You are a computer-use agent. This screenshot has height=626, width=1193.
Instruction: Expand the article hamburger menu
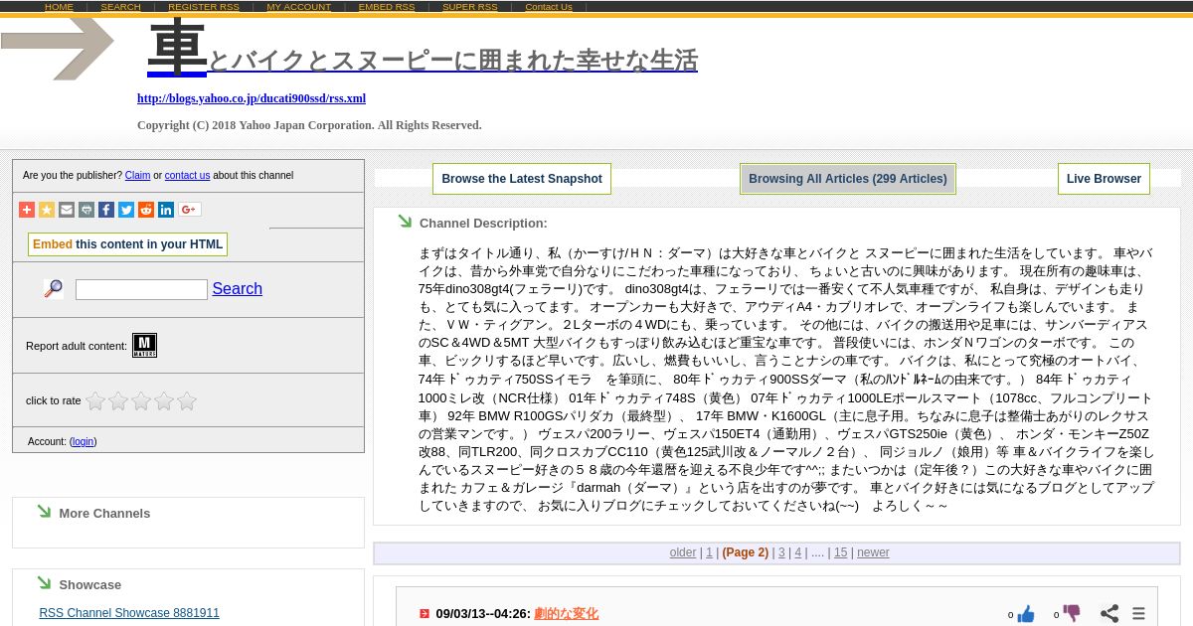coord(1139,614)
